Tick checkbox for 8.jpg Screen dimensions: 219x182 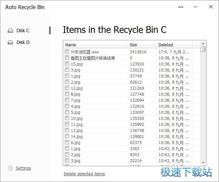click(67, 94)
